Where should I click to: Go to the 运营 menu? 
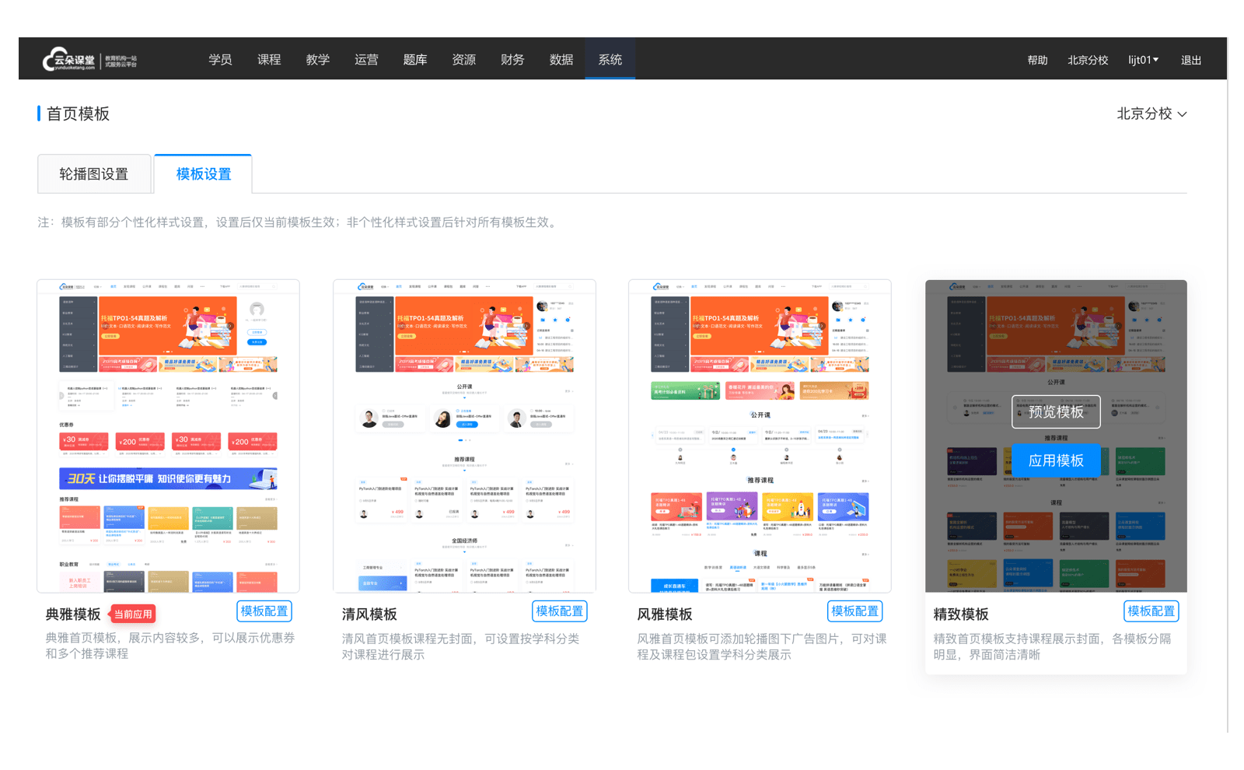pos(366,60)
